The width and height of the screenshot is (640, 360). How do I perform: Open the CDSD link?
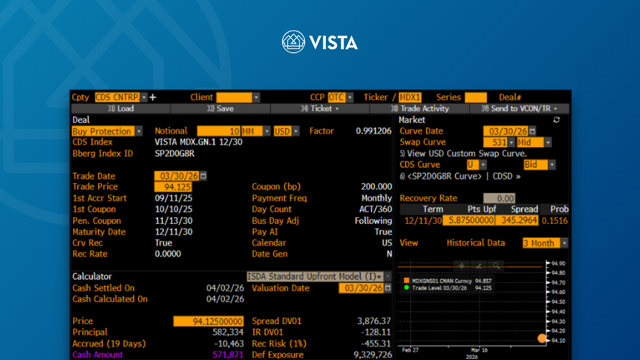point(507,176)
